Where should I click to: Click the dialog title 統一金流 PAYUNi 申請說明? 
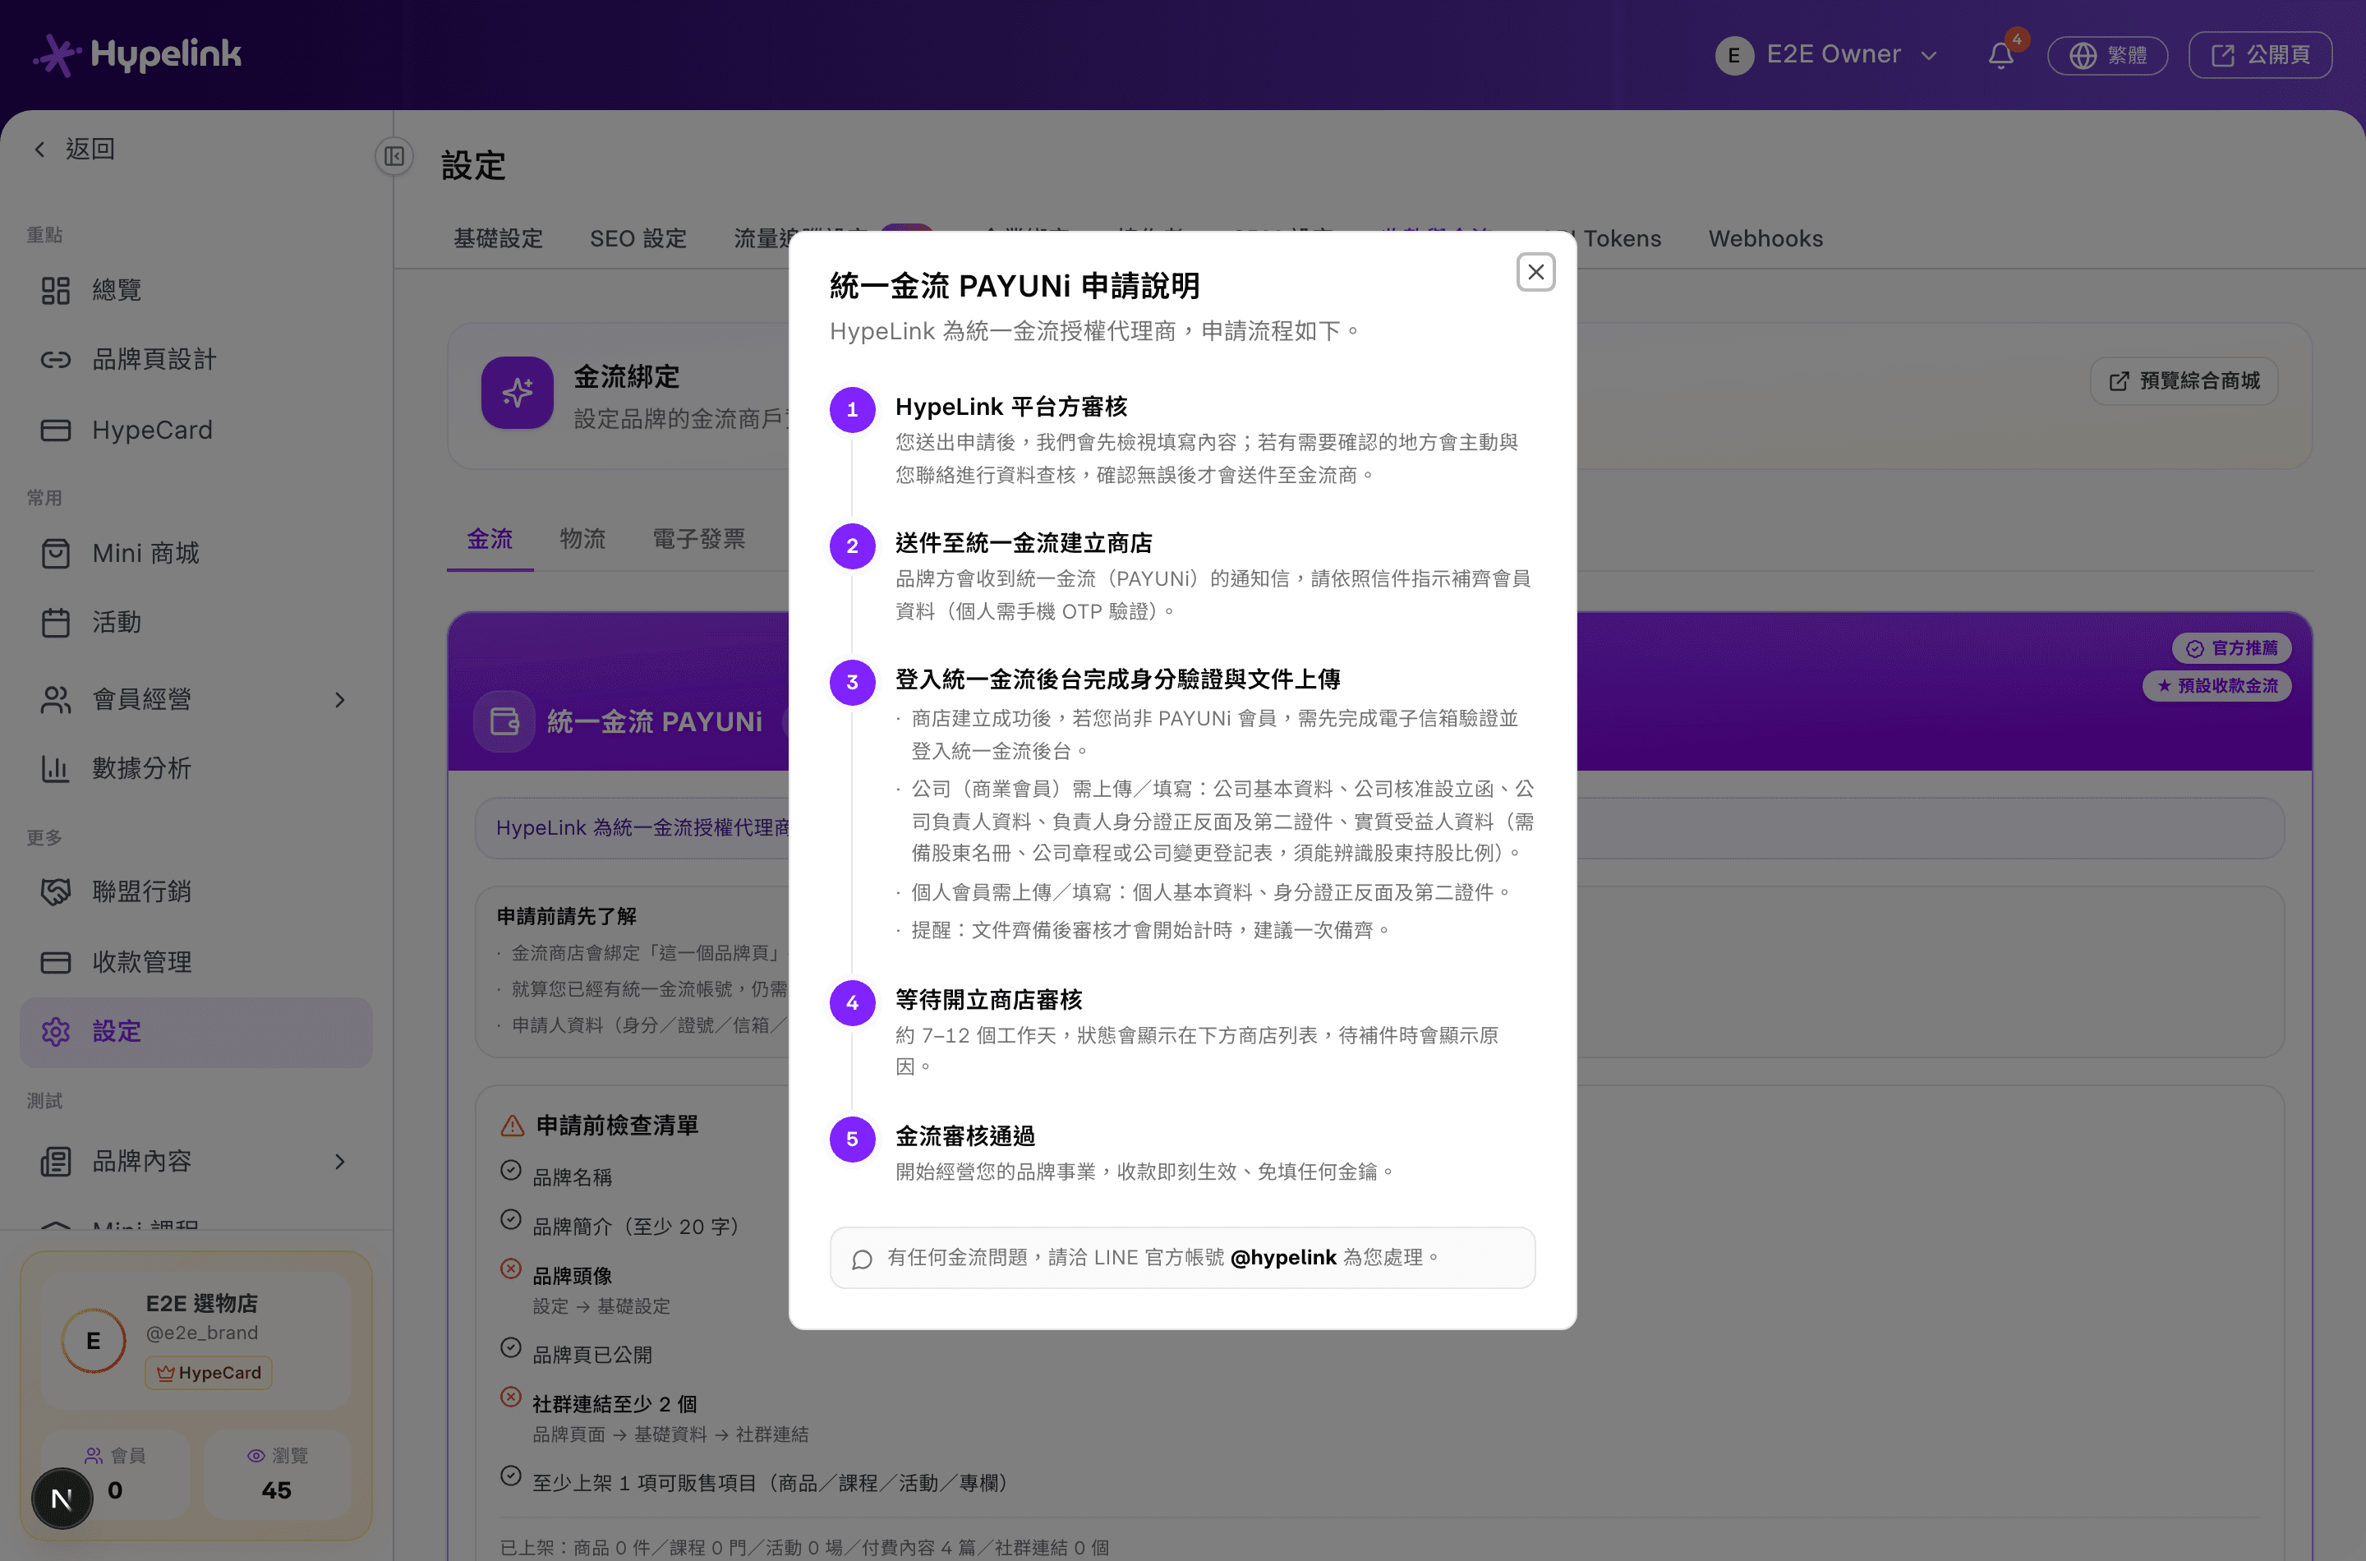click(x=1015, y=286)
